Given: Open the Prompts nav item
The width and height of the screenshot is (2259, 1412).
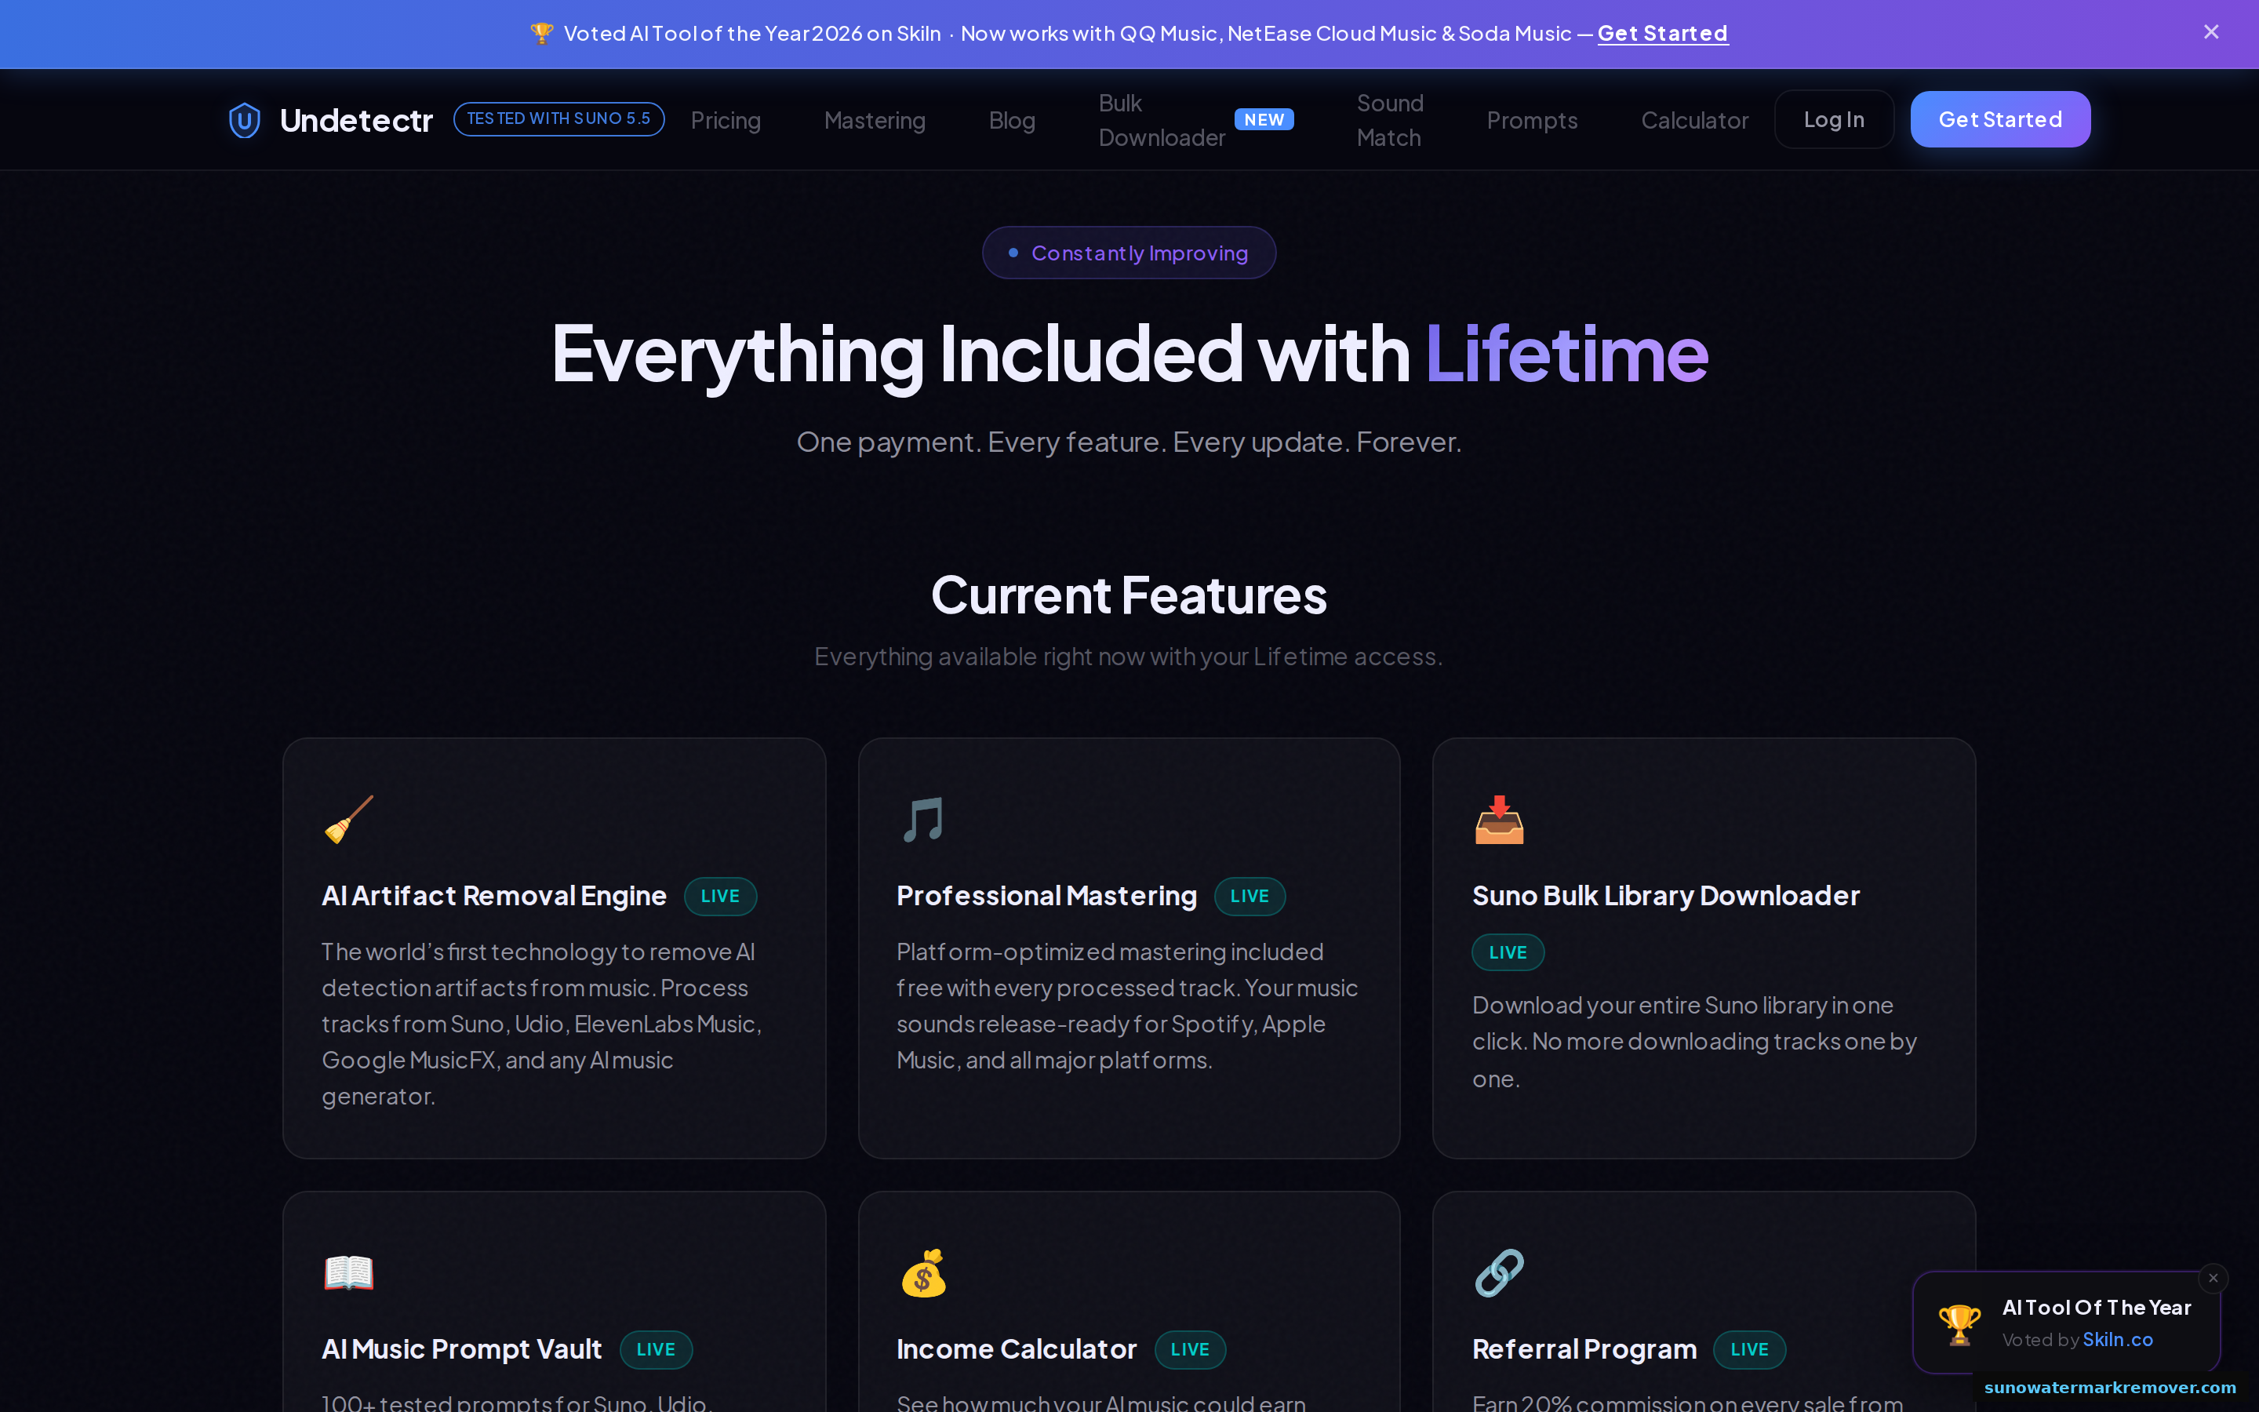Looking at the screenshot, I should point(1532,121).
